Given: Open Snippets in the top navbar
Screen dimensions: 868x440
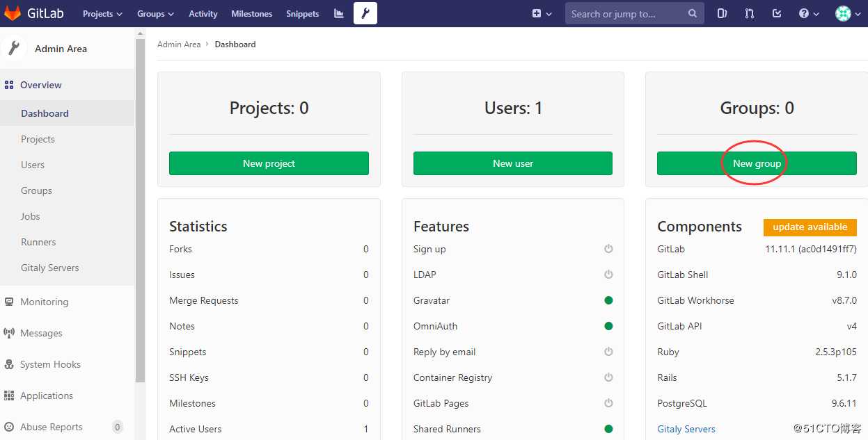Looking at the screenshot, I should (302, 13).
